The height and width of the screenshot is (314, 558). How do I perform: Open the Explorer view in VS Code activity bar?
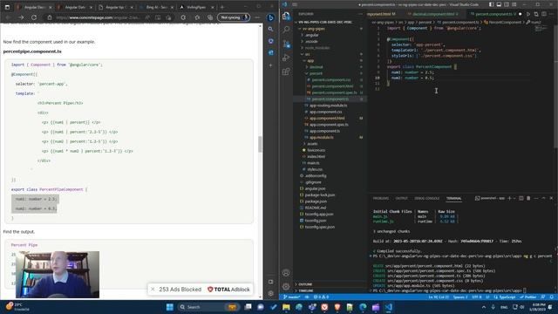click(x=286, y=17)
